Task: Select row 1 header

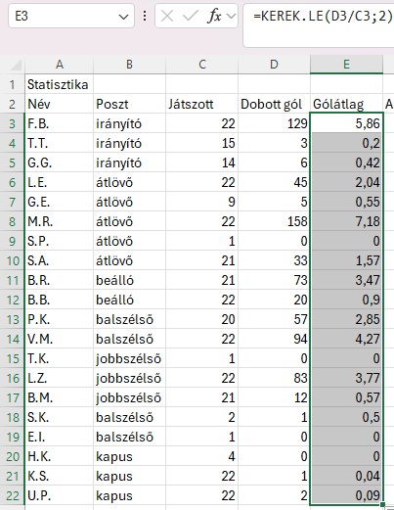Action: coord(13,84)
